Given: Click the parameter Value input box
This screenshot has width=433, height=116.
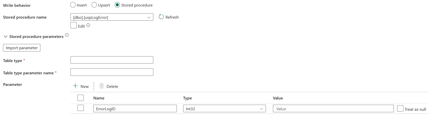Looking at the screenshot, I should coord(333,109).
